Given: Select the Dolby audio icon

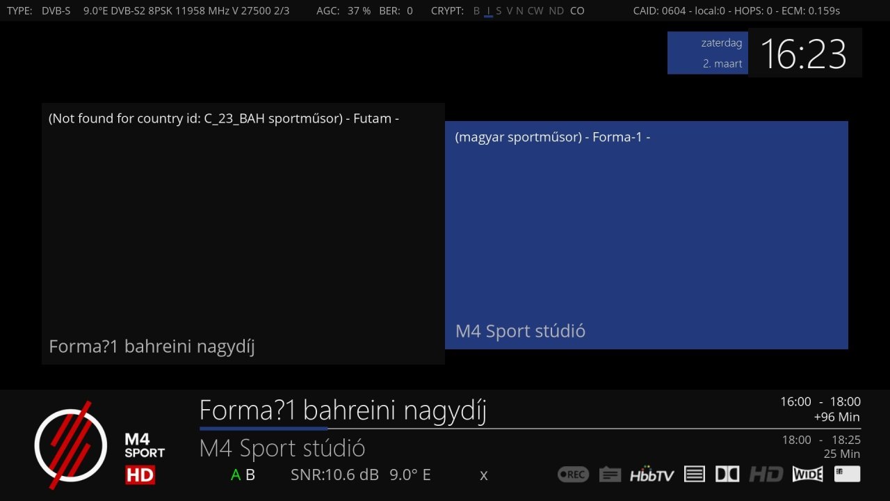Looking at the screenshot, I should pos(727,473).
